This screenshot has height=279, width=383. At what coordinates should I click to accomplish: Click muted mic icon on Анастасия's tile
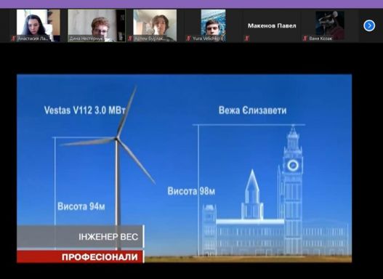coord(14,39)
